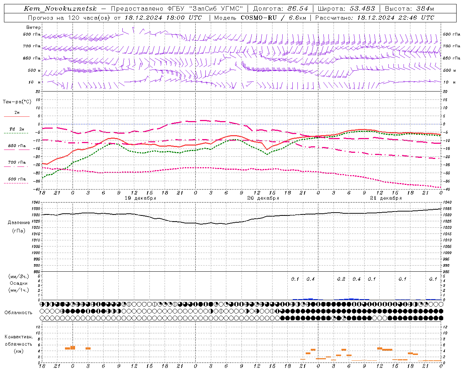Viewport: 462px width, 369px height.
Task: Click 'Рассчитано: 18.12.2024 22:46 UTC' timestamp
Action: tap(375, 18)
